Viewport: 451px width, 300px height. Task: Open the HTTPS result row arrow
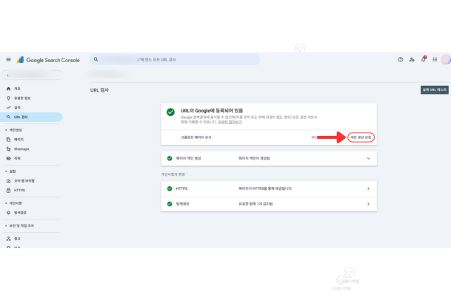tap(369, 188)
